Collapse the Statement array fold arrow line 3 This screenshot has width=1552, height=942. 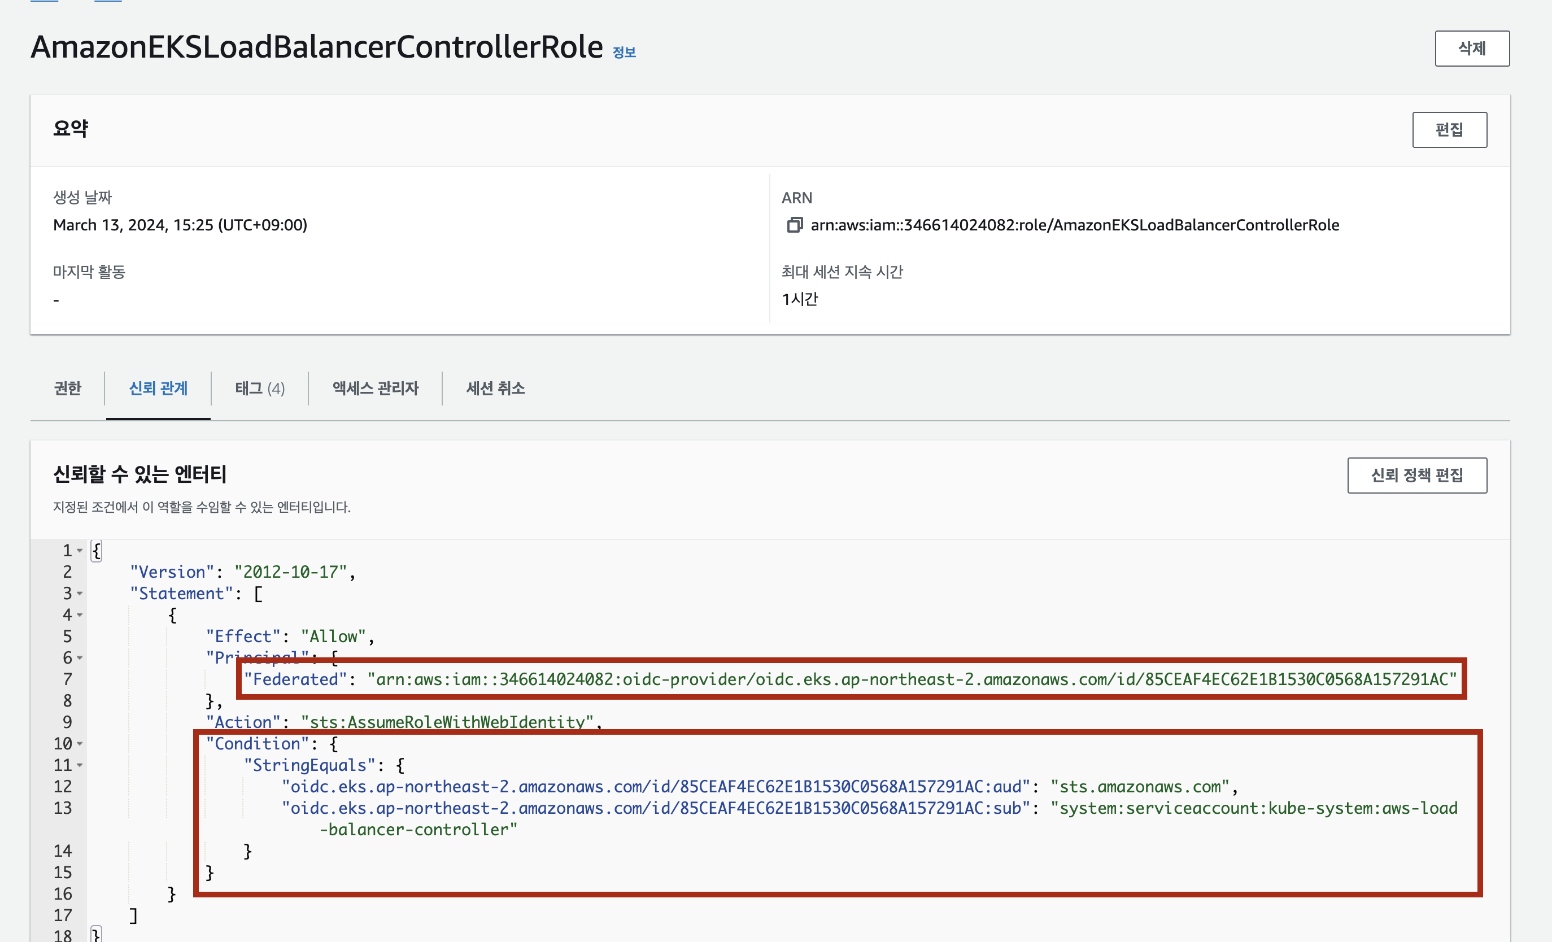pos(80,594)
